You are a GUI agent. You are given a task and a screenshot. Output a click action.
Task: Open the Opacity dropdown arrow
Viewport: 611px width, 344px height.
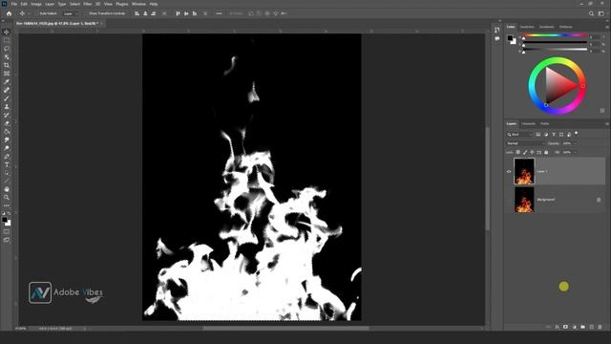[575, 143]
